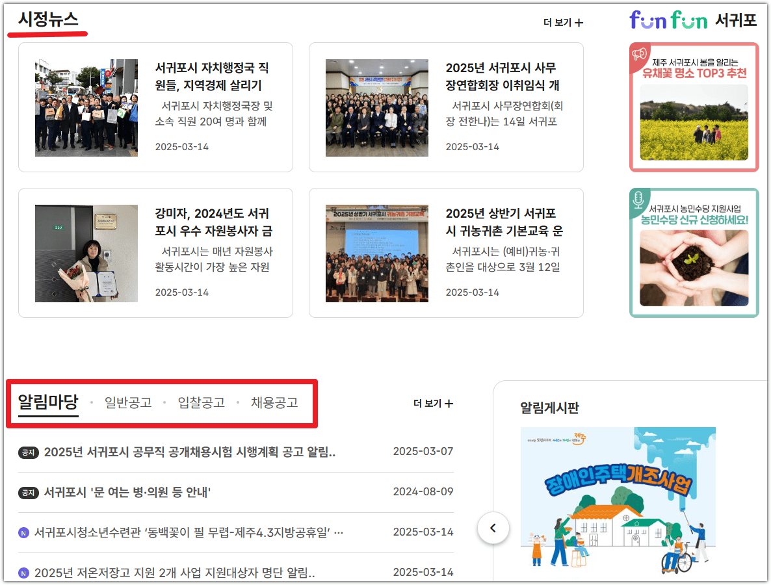Click the plus icon next to 시정뉴스 더 보기
The width and height of the screenshot is (771, 585).
577,22
